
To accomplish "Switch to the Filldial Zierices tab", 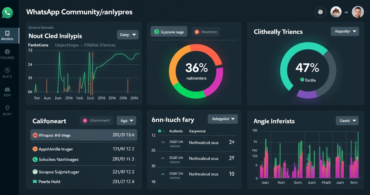I will pyautogui.click(x=99, y=45).
